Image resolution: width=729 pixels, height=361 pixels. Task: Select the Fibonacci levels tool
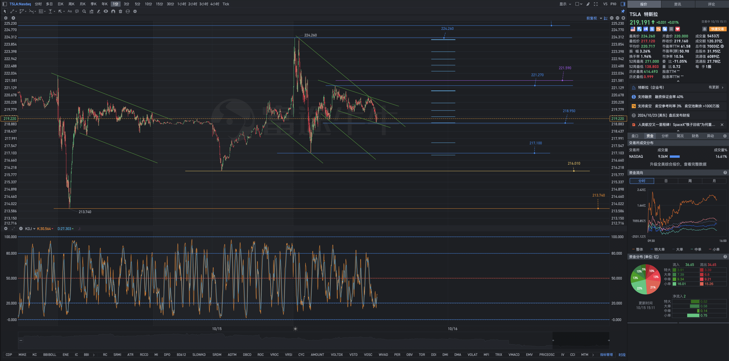pos(41,11)
